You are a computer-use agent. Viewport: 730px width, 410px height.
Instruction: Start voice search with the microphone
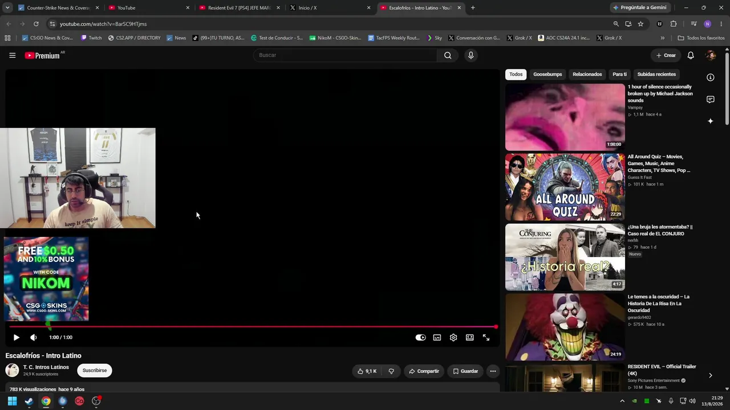coord(471,55)
